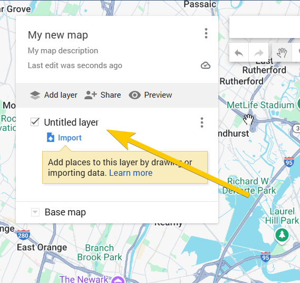Click the Preview eye icon
The image size is (300, 283).
pos(134,95)
